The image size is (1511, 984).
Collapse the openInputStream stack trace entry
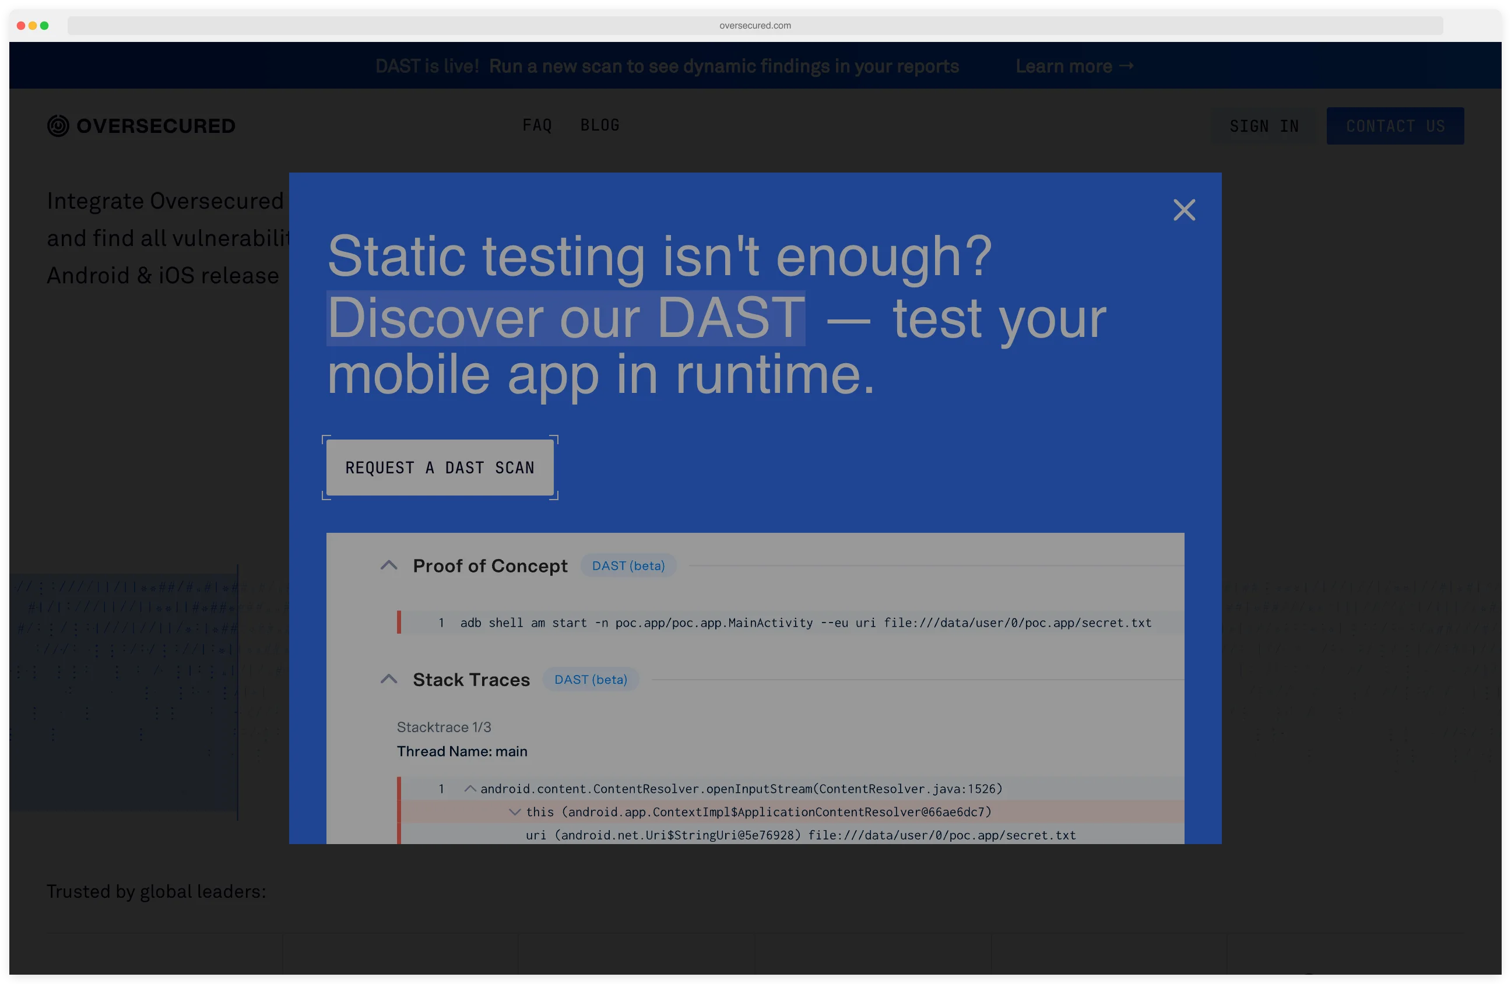[x=470, y=789]
